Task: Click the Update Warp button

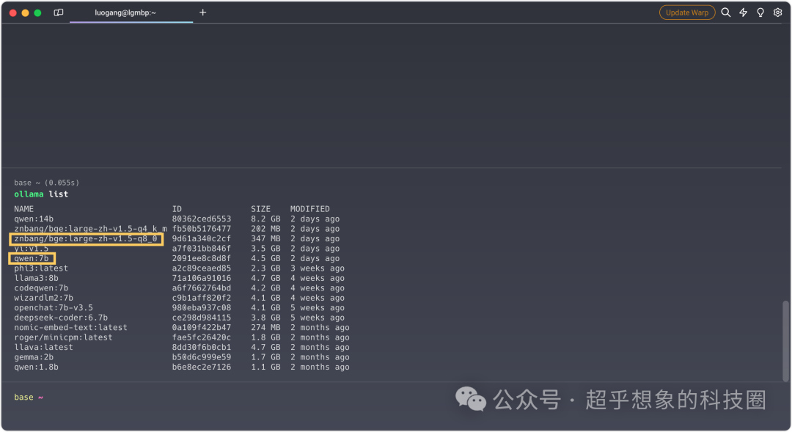Action: pos(687,12)
